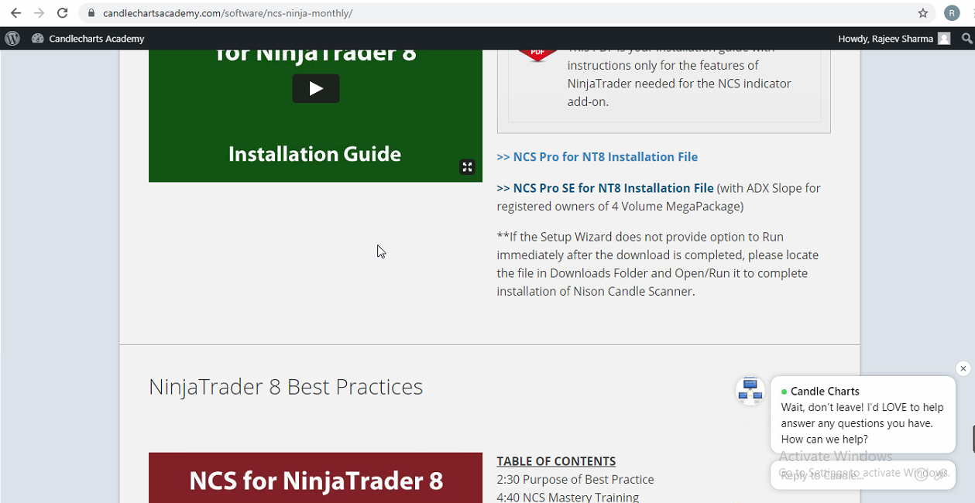Screen dimensions: 975x503
Task: Click the Setup Wizard note paragraph
Action: [657, 264]
